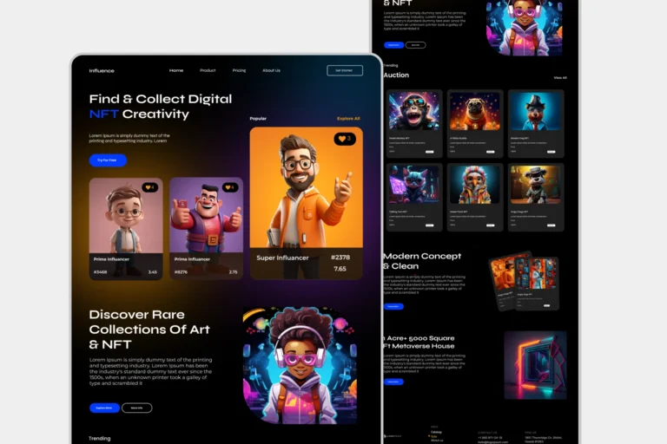Viewport: 667px width, 444px height.
Task: Click the blue Try For Free button
Action: (108, 160)
